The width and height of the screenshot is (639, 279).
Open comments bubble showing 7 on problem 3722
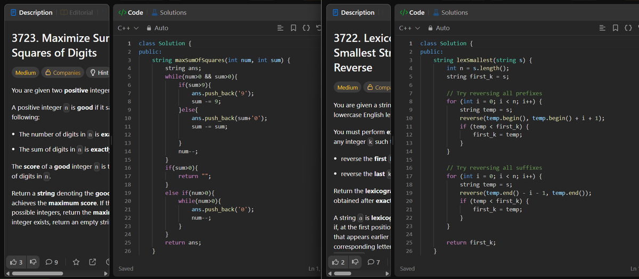point(374,262)
